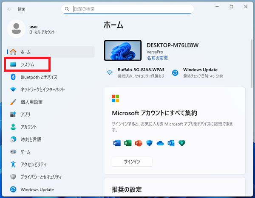Click the Outlook icon in apps row
The image size is (255, 198).
(171, 143)
